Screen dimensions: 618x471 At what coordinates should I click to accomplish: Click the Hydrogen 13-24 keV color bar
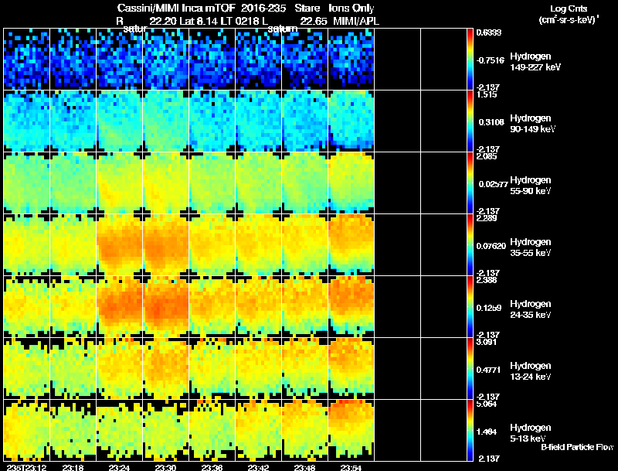pyautogui.click(x=470, y=369)
